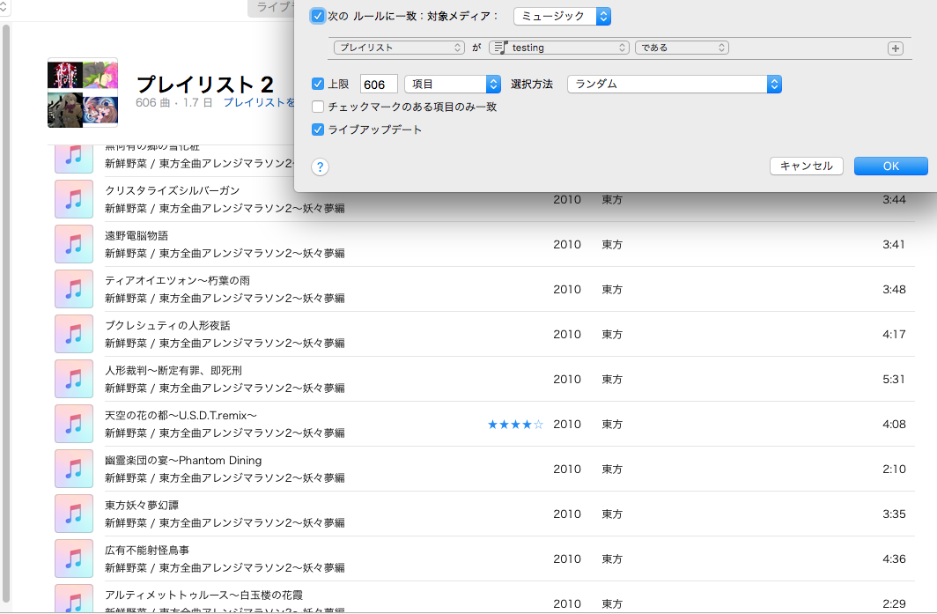Click the four-star rating on 天空の花の都

pyautogui.click(x=515, y=425)
